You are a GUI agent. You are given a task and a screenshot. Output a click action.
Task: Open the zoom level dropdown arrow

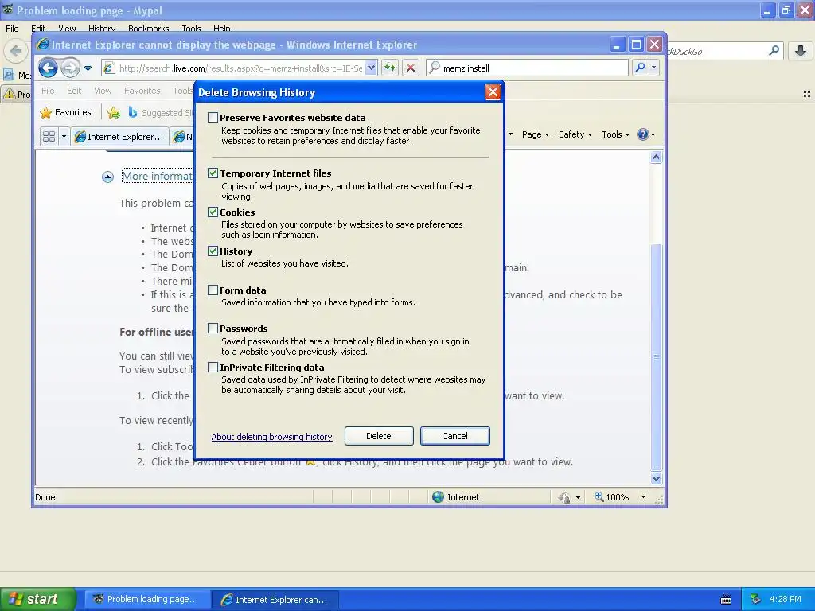[x=643, y=496]
